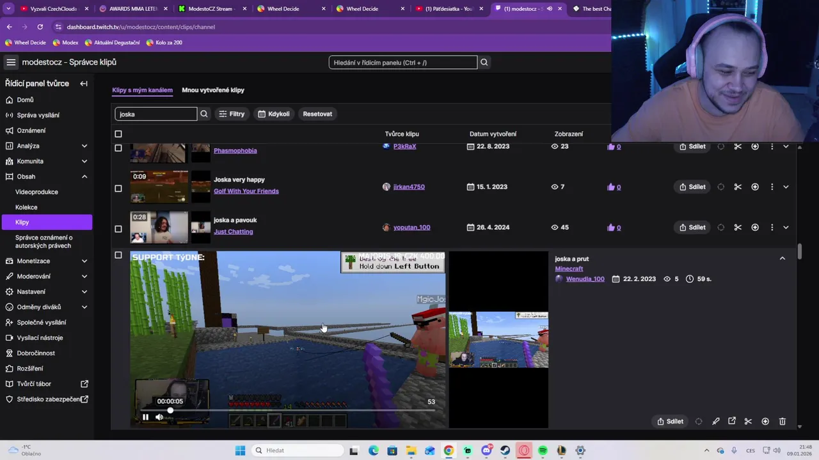This screenshot has width=819, height=460.
Task: Pause the playing joska a prut clip
Action: (145, 417)
